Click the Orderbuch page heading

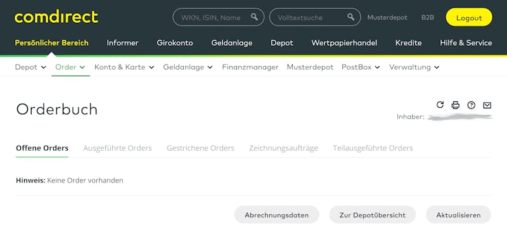tap(56, 110)
